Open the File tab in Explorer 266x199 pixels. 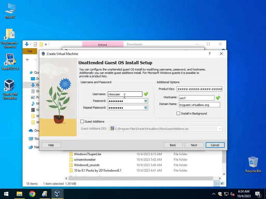click(30, 51)
